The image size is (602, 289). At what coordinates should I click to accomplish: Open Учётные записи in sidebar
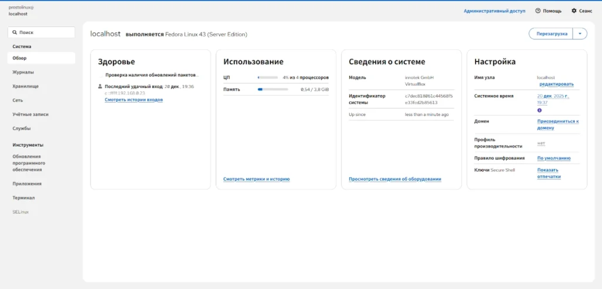[x=41, y=114]
